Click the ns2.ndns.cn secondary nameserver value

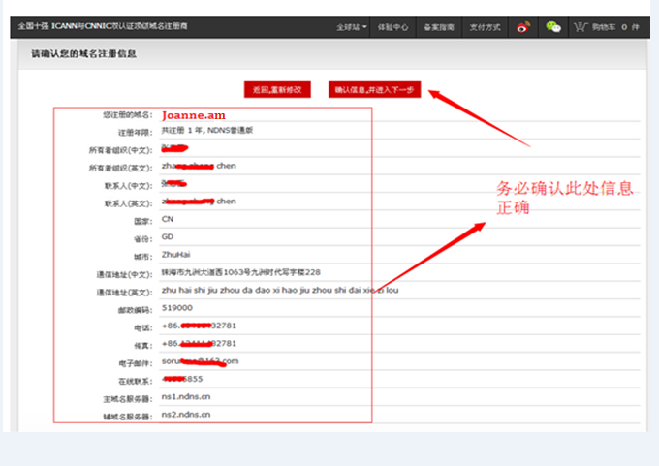pos(185,415)
